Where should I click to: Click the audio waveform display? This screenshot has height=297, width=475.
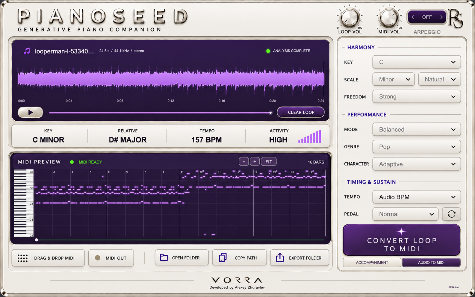(x=171, y=80)
